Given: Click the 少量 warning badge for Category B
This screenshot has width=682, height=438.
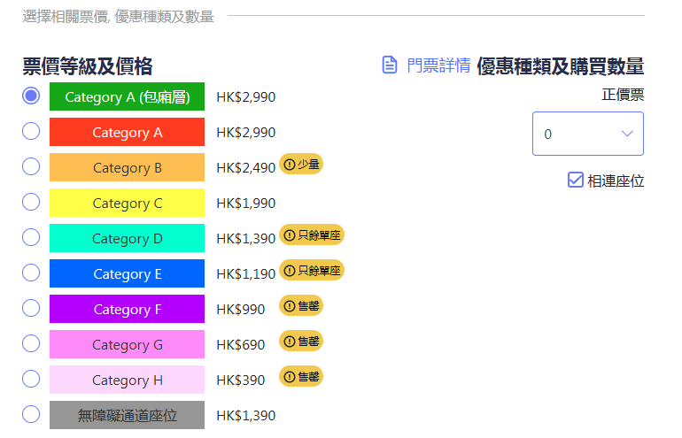Looking at the screenshot, I should [x=301, y=164].
